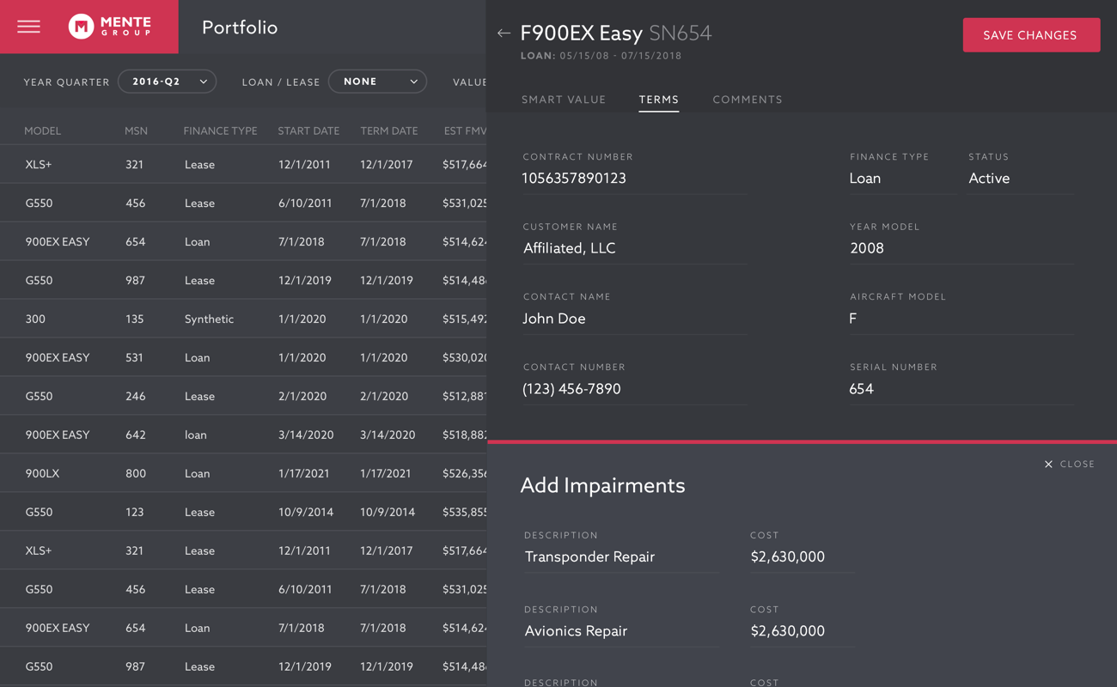Edit the Avionics Repair cost field

[x=801, y=630]
